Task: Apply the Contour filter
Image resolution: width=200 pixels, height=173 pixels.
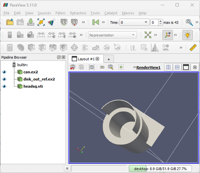Action: (x=21, y=48)
